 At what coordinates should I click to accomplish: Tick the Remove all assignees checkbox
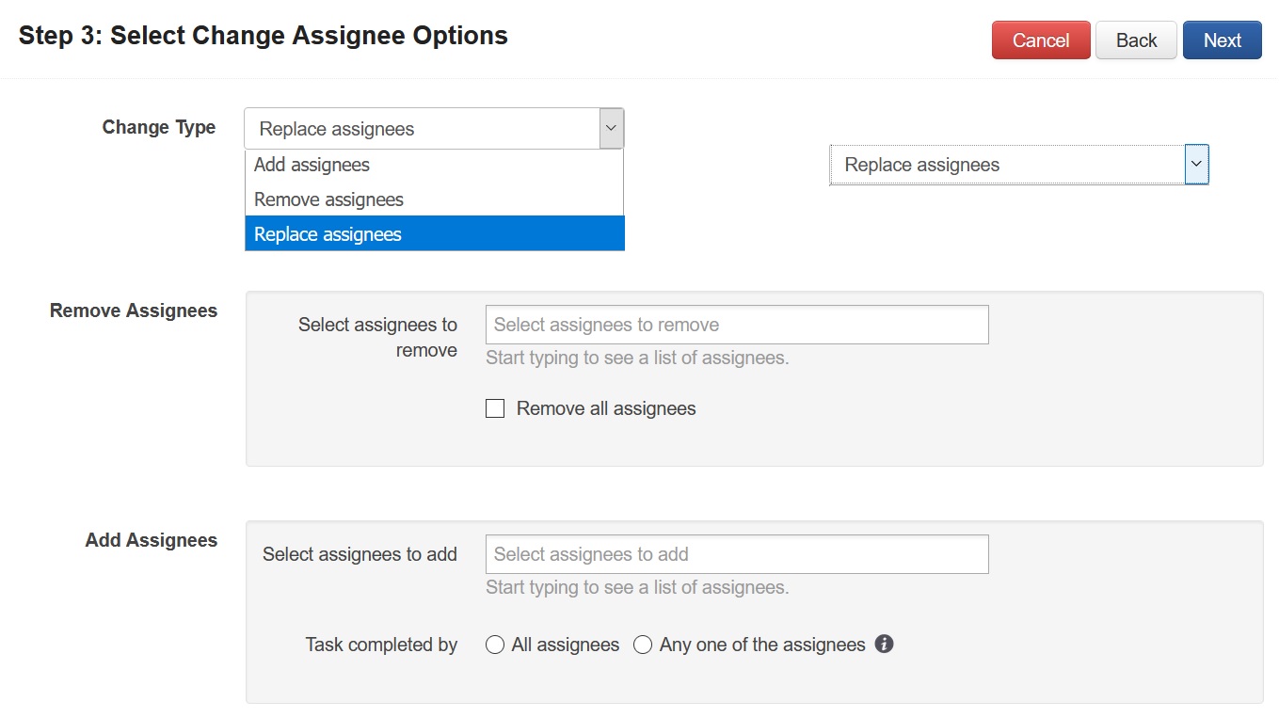[x=495, y=408]
